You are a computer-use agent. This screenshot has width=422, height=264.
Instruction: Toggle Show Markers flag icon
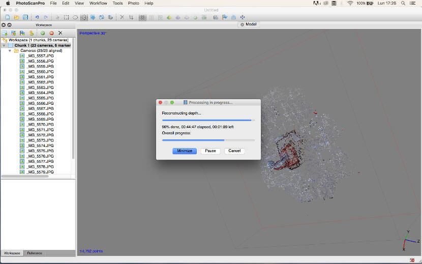(225, 17)
